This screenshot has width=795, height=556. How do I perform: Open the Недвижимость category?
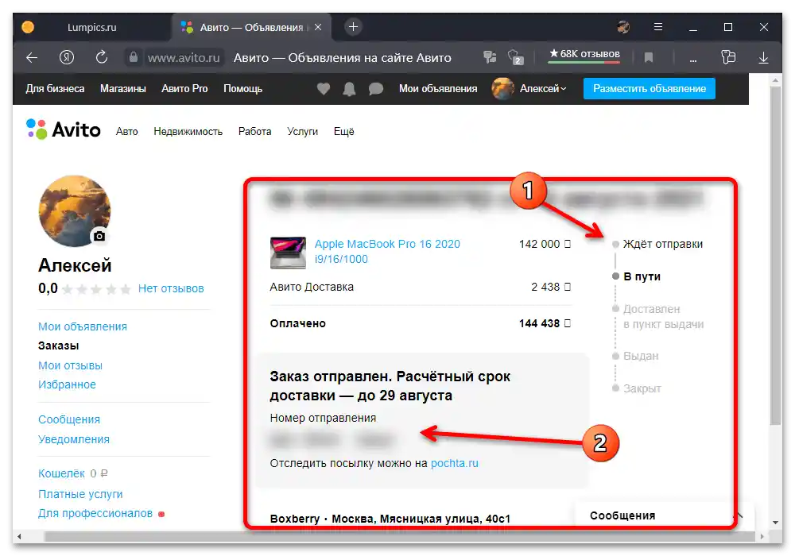point(188,132)
